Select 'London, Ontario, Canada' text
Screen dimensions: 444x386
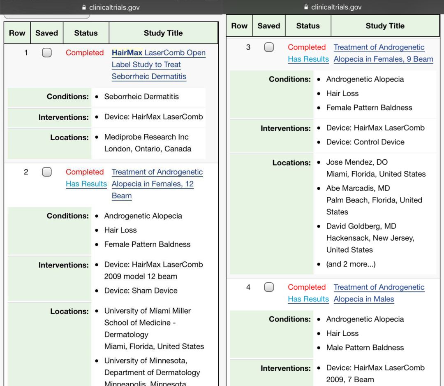coord(148,149)
